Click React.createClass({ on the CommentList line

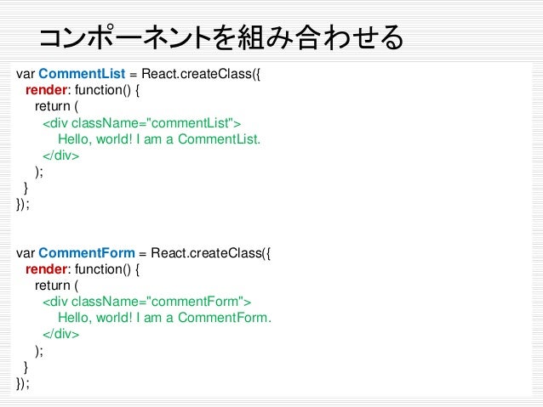coord(201,74)
